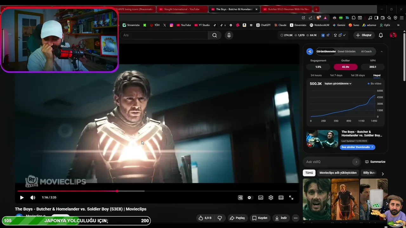Open a new browser tab
Viewport: 406px width, 228px height.
316,9
